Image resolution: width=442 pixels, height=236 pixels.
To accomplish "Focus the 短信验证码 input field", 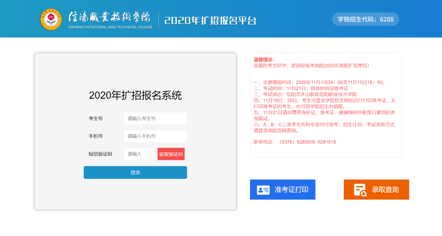I will (x=140, y=154).
